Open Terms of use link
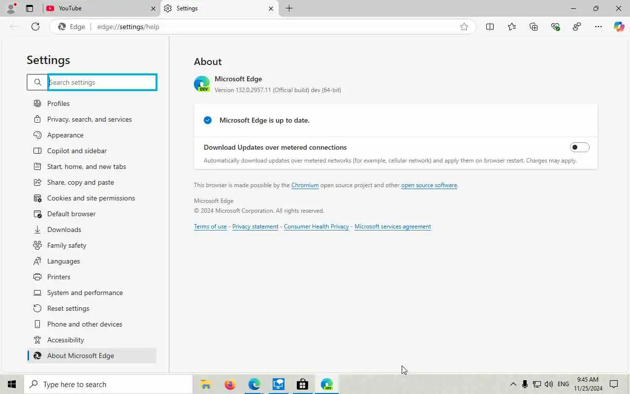This screenshot has width=630, height=394. point(210,227)
